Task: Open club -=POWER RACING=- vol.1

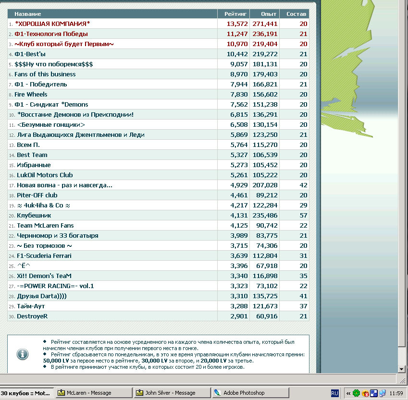Action: (55, 286)
